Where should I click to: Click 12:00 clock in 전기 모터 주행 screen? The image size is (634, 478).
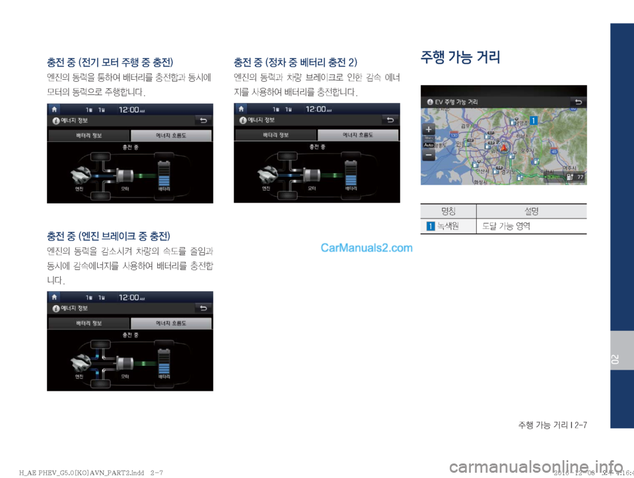click(x=131, y=110)
